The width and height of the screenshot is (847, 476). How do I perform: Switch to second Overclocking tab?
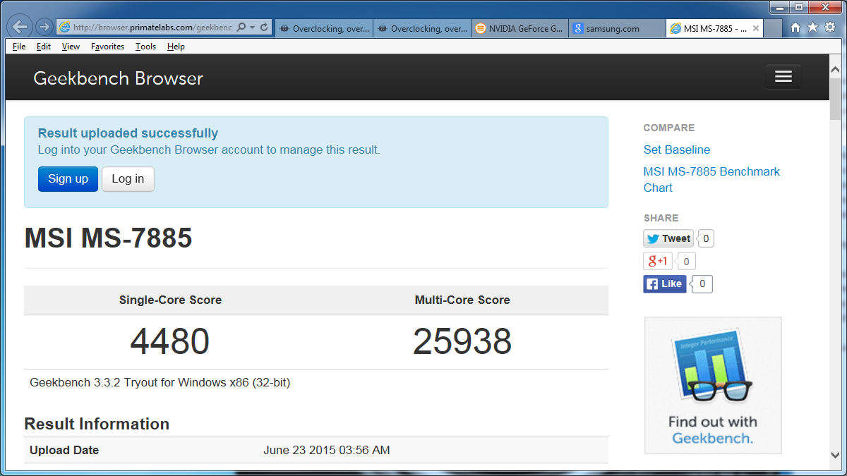coord(421,29)
